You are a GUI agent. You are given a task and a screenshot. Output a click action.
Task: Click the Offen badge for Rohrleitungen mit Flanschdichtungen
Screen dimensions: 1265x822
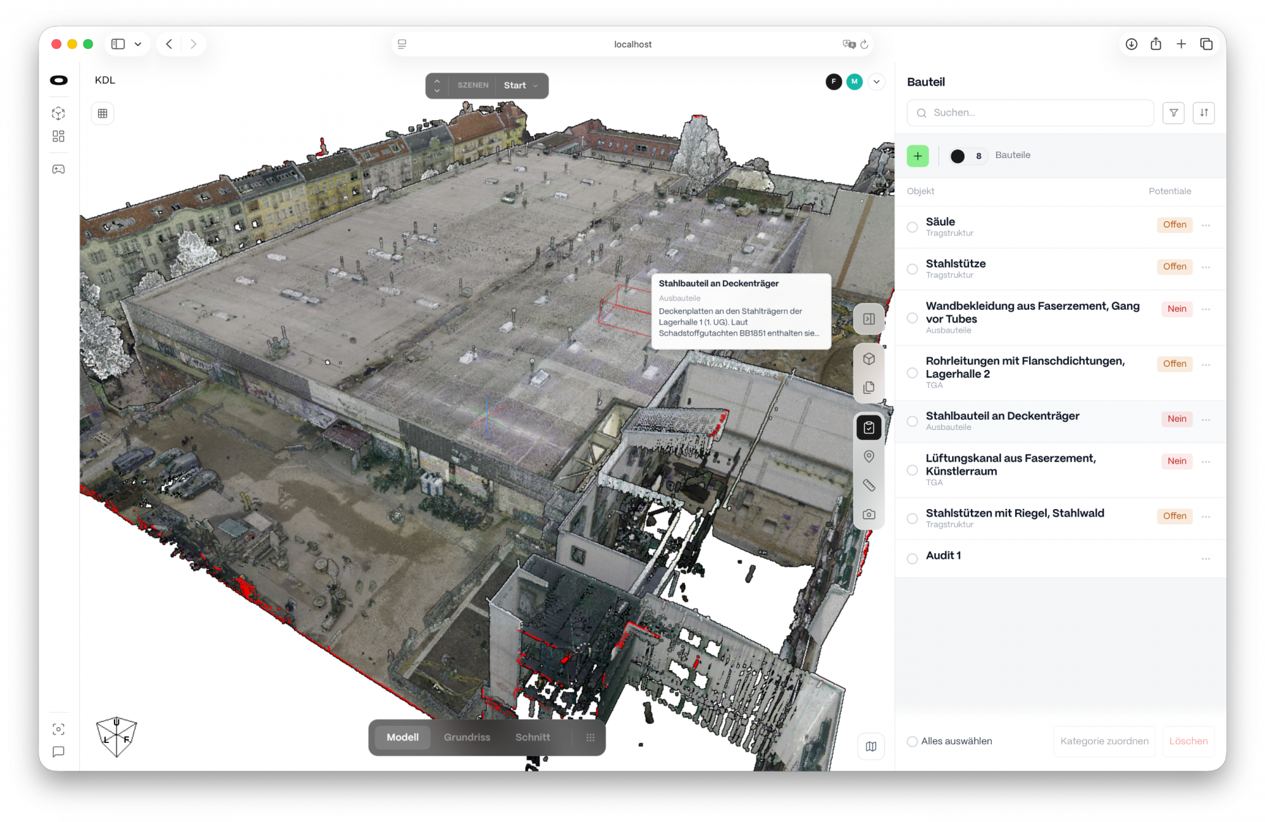1175,364
